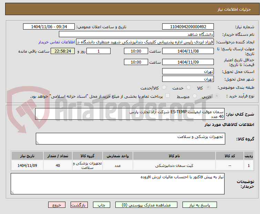Image resolution: width=260 pixels, height=214 pixels.
Task: Click مشاهده مدارک پیوستی (0) button
Action: pos(146,205)
